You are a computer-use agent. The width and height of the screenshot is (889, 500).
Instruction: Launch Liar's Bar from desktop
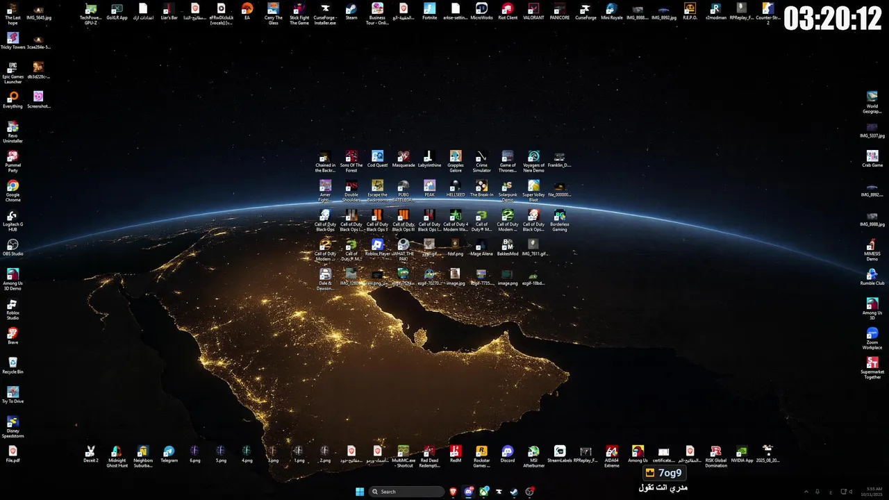point(169,11)
